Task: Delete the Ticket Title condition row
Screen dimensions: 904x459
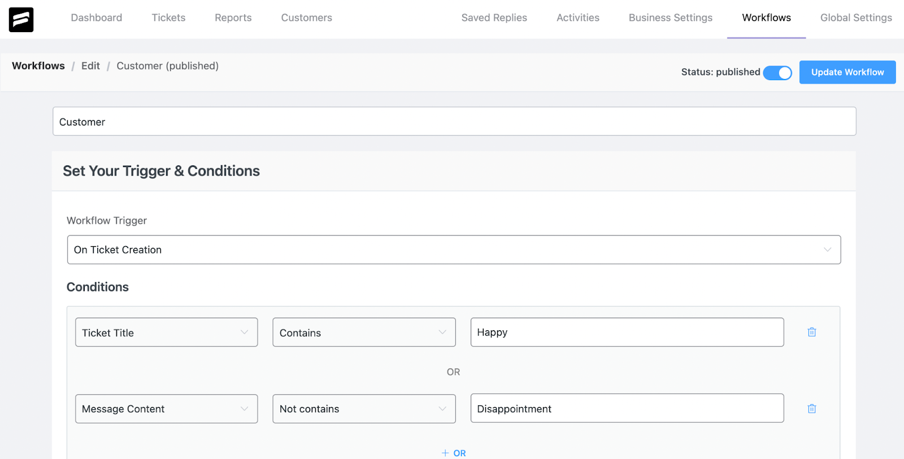Action: point(811,332)
